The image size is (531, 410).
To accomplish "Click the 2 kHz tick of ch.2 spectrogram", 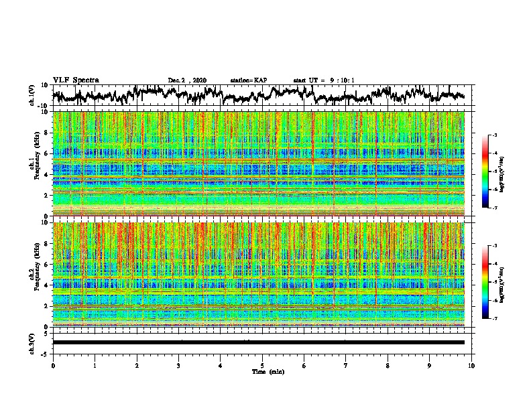I will click(46, 305).
